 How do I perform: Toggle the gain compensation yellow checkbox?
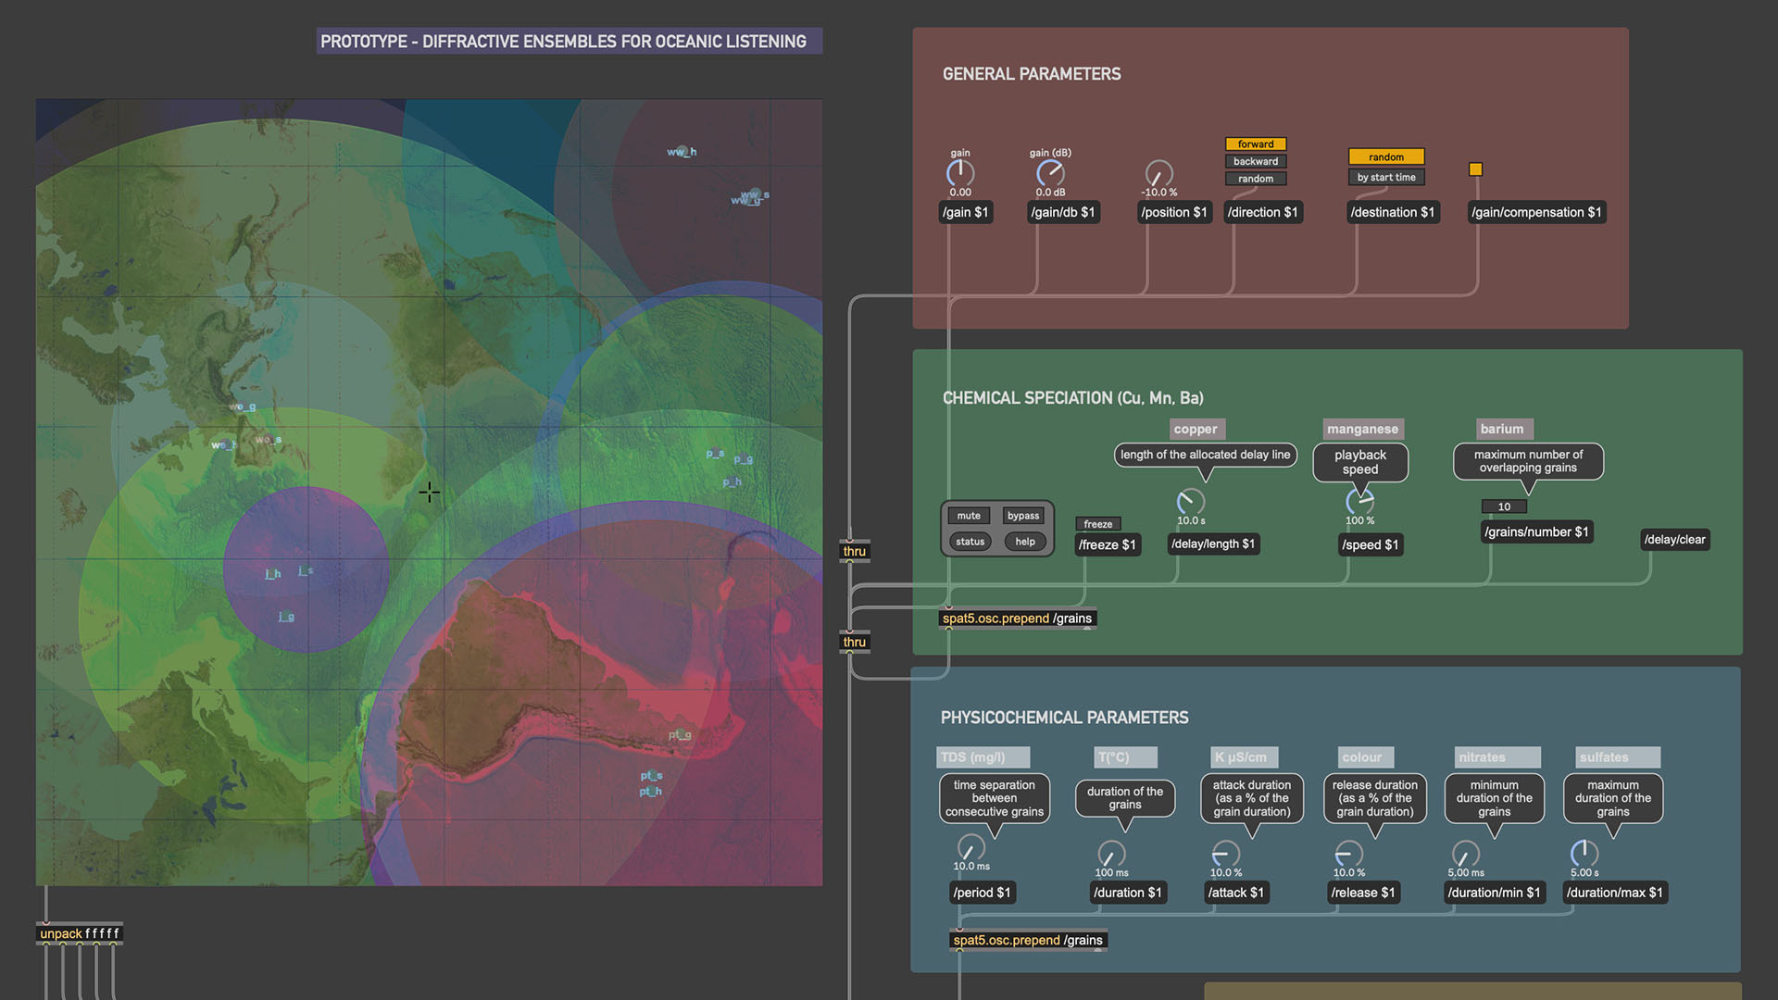click(x=1476, y=169)
